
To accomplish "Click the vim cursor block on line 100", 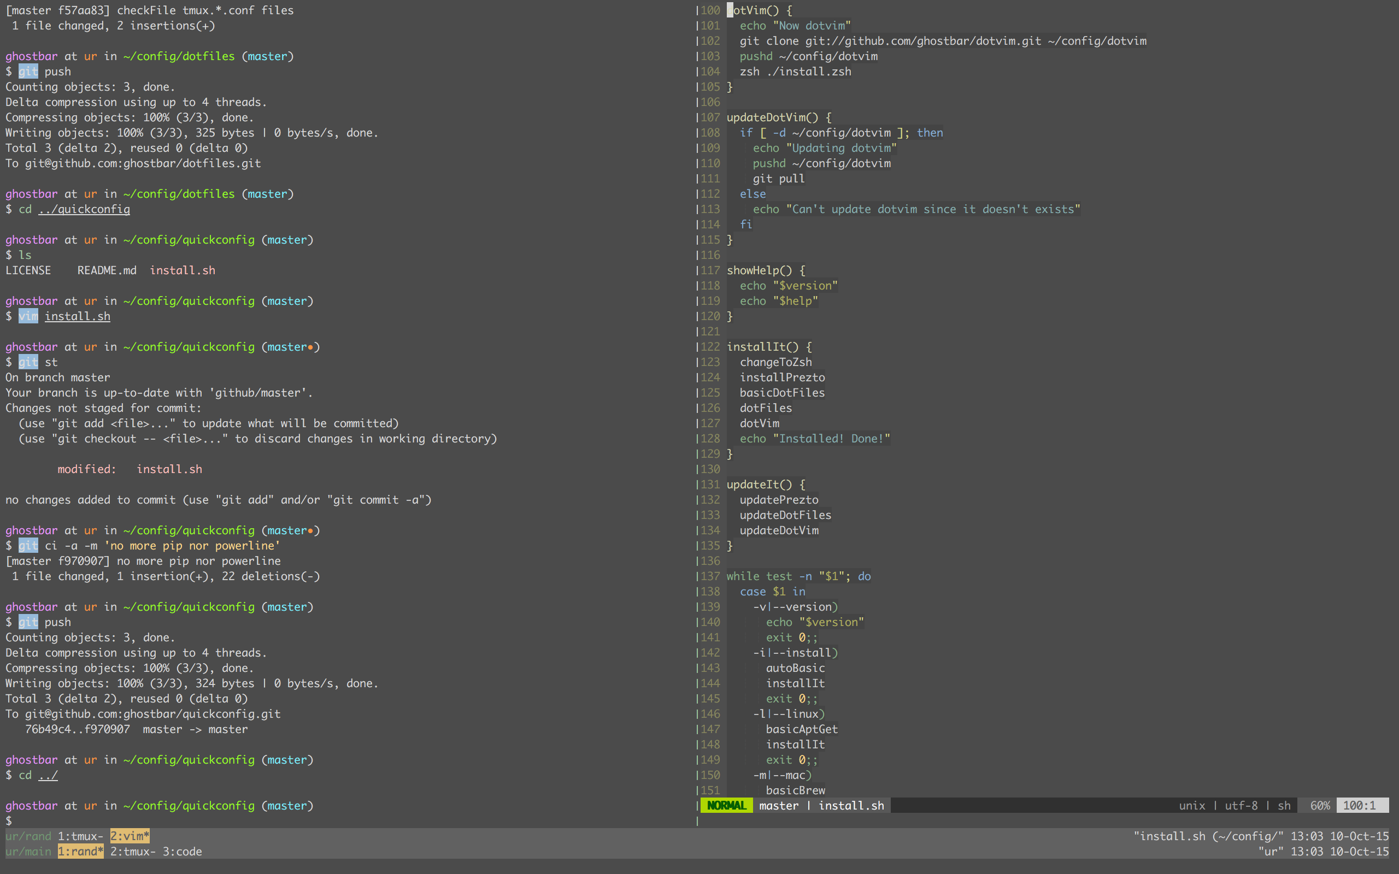I will (730, 10).
